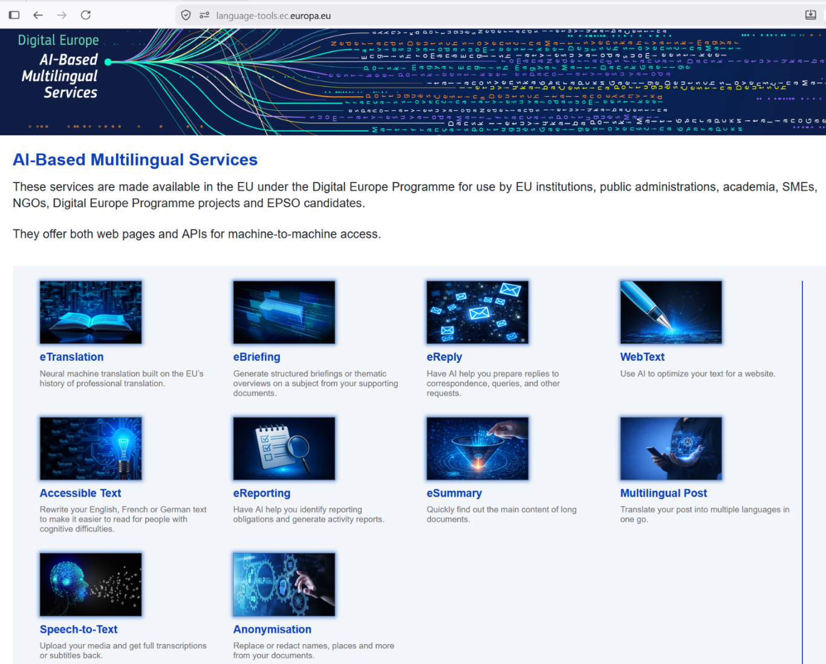Viewport: 826px width, 664px height.
Task: Open the Multilingual Post link
Action: 663,493
